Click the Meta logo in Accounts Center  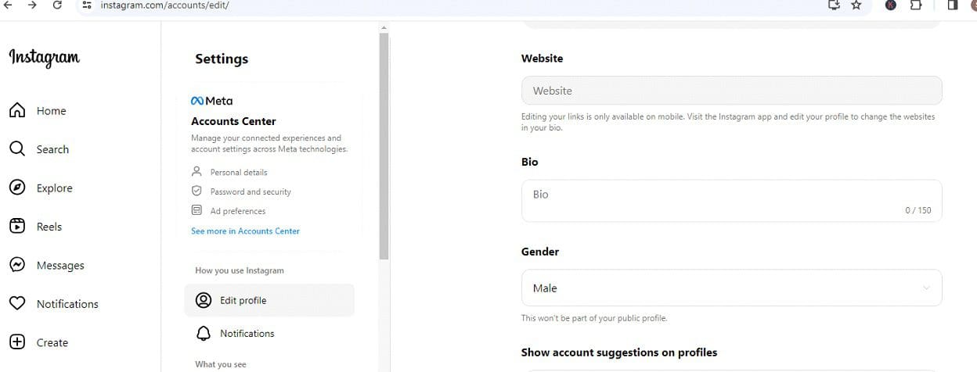click(x=211, y=101)
